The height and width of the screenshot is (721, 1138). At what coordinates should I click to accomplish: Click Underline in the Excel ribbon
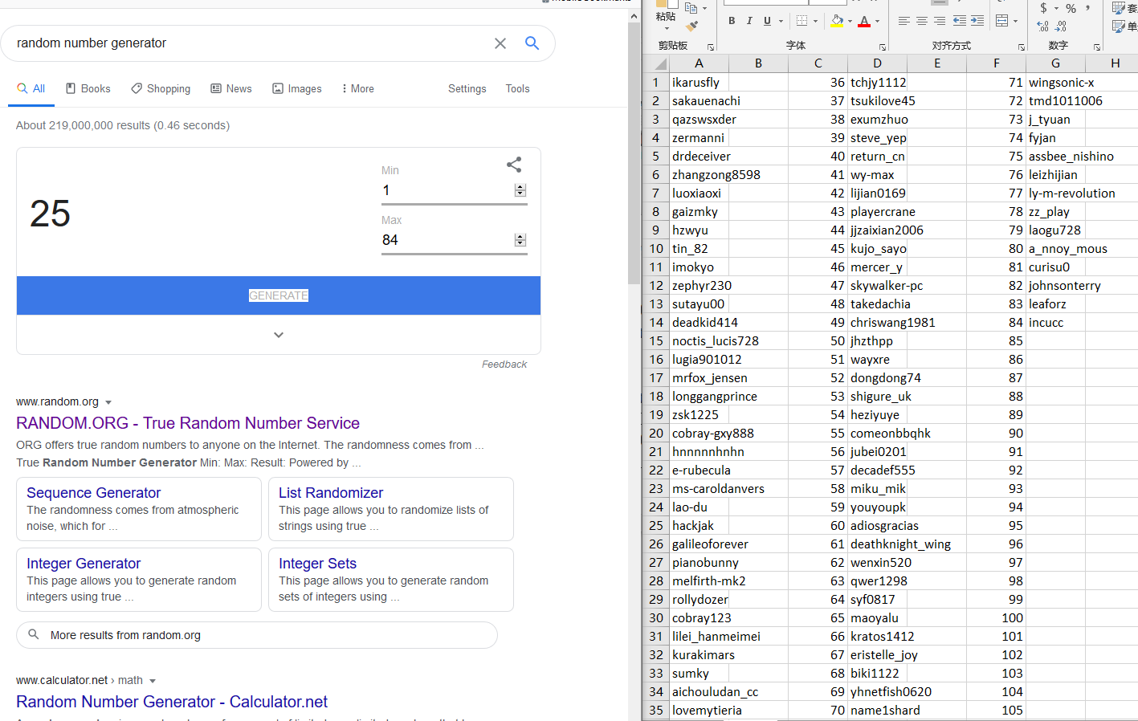767,21
